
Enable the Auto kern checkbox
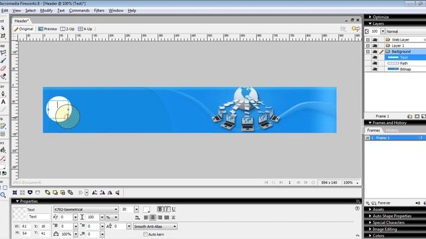145,234
